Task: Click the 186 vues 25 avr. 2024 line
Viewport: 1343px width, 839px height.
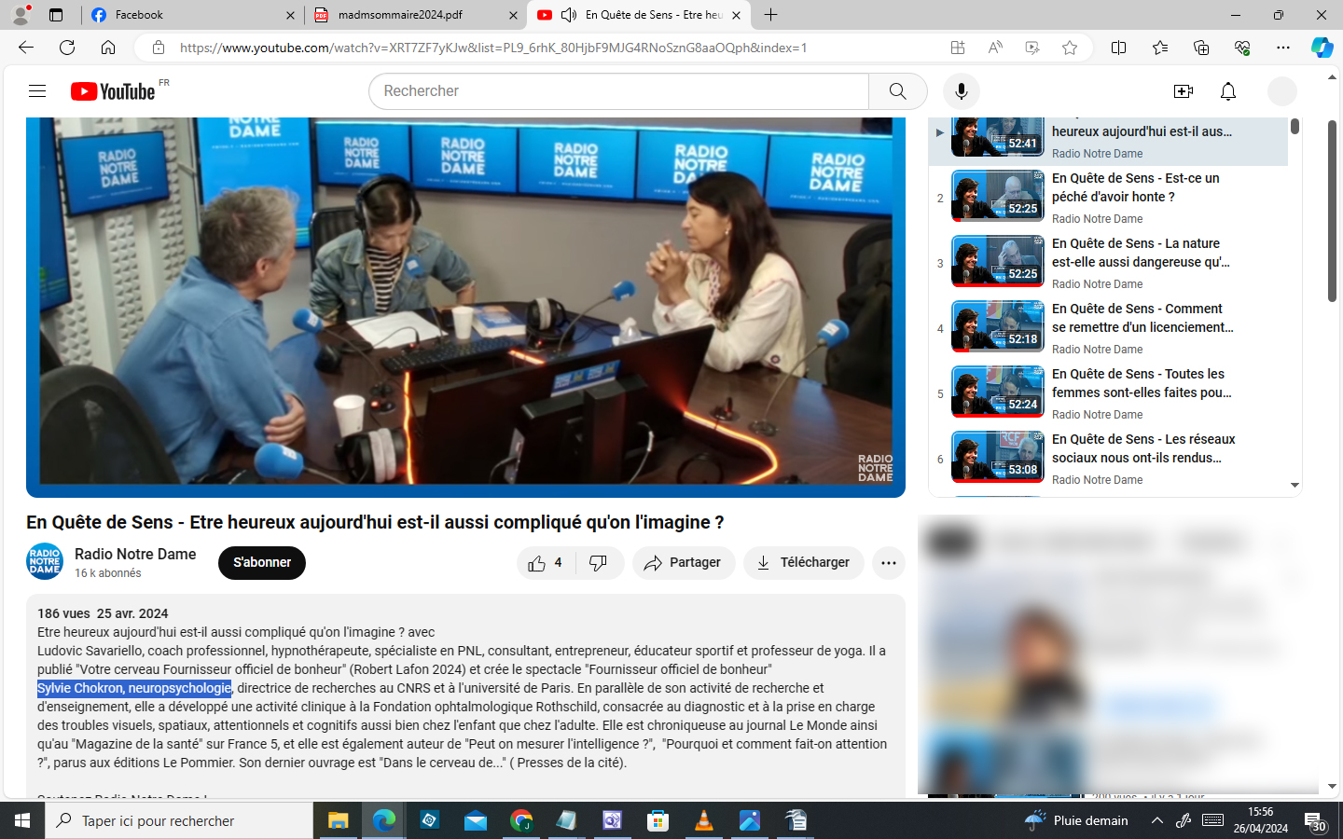Action: 103,613
